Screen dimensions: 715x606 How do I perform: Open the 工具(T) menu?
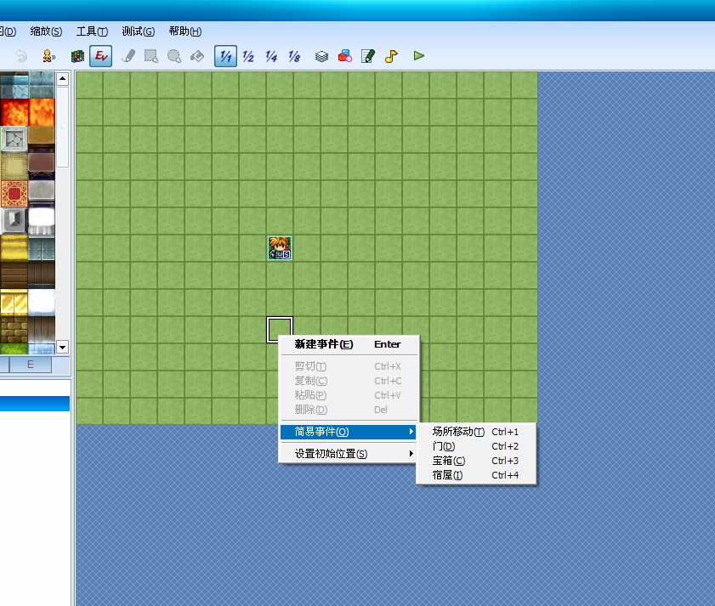tap(92, 31)
